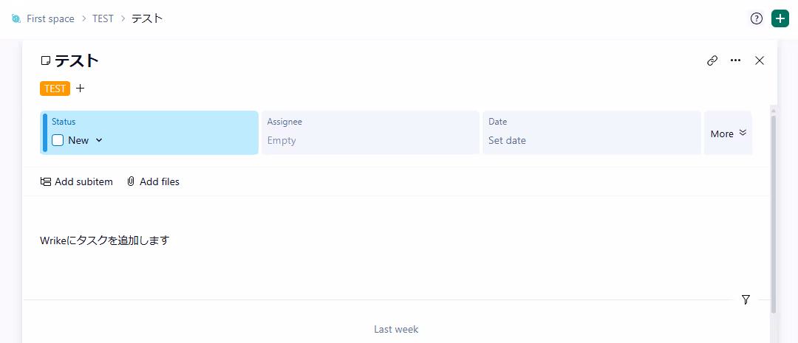Open the help question mark icon
The height and width of the screenshot is (343, 798).
(x=757, y=18)
